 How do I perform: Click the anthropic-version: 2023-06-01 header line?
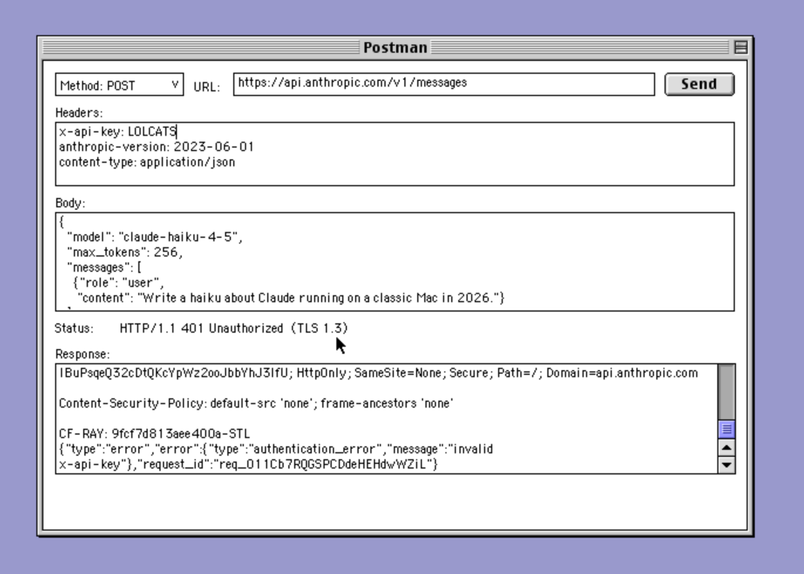[156, 147]
